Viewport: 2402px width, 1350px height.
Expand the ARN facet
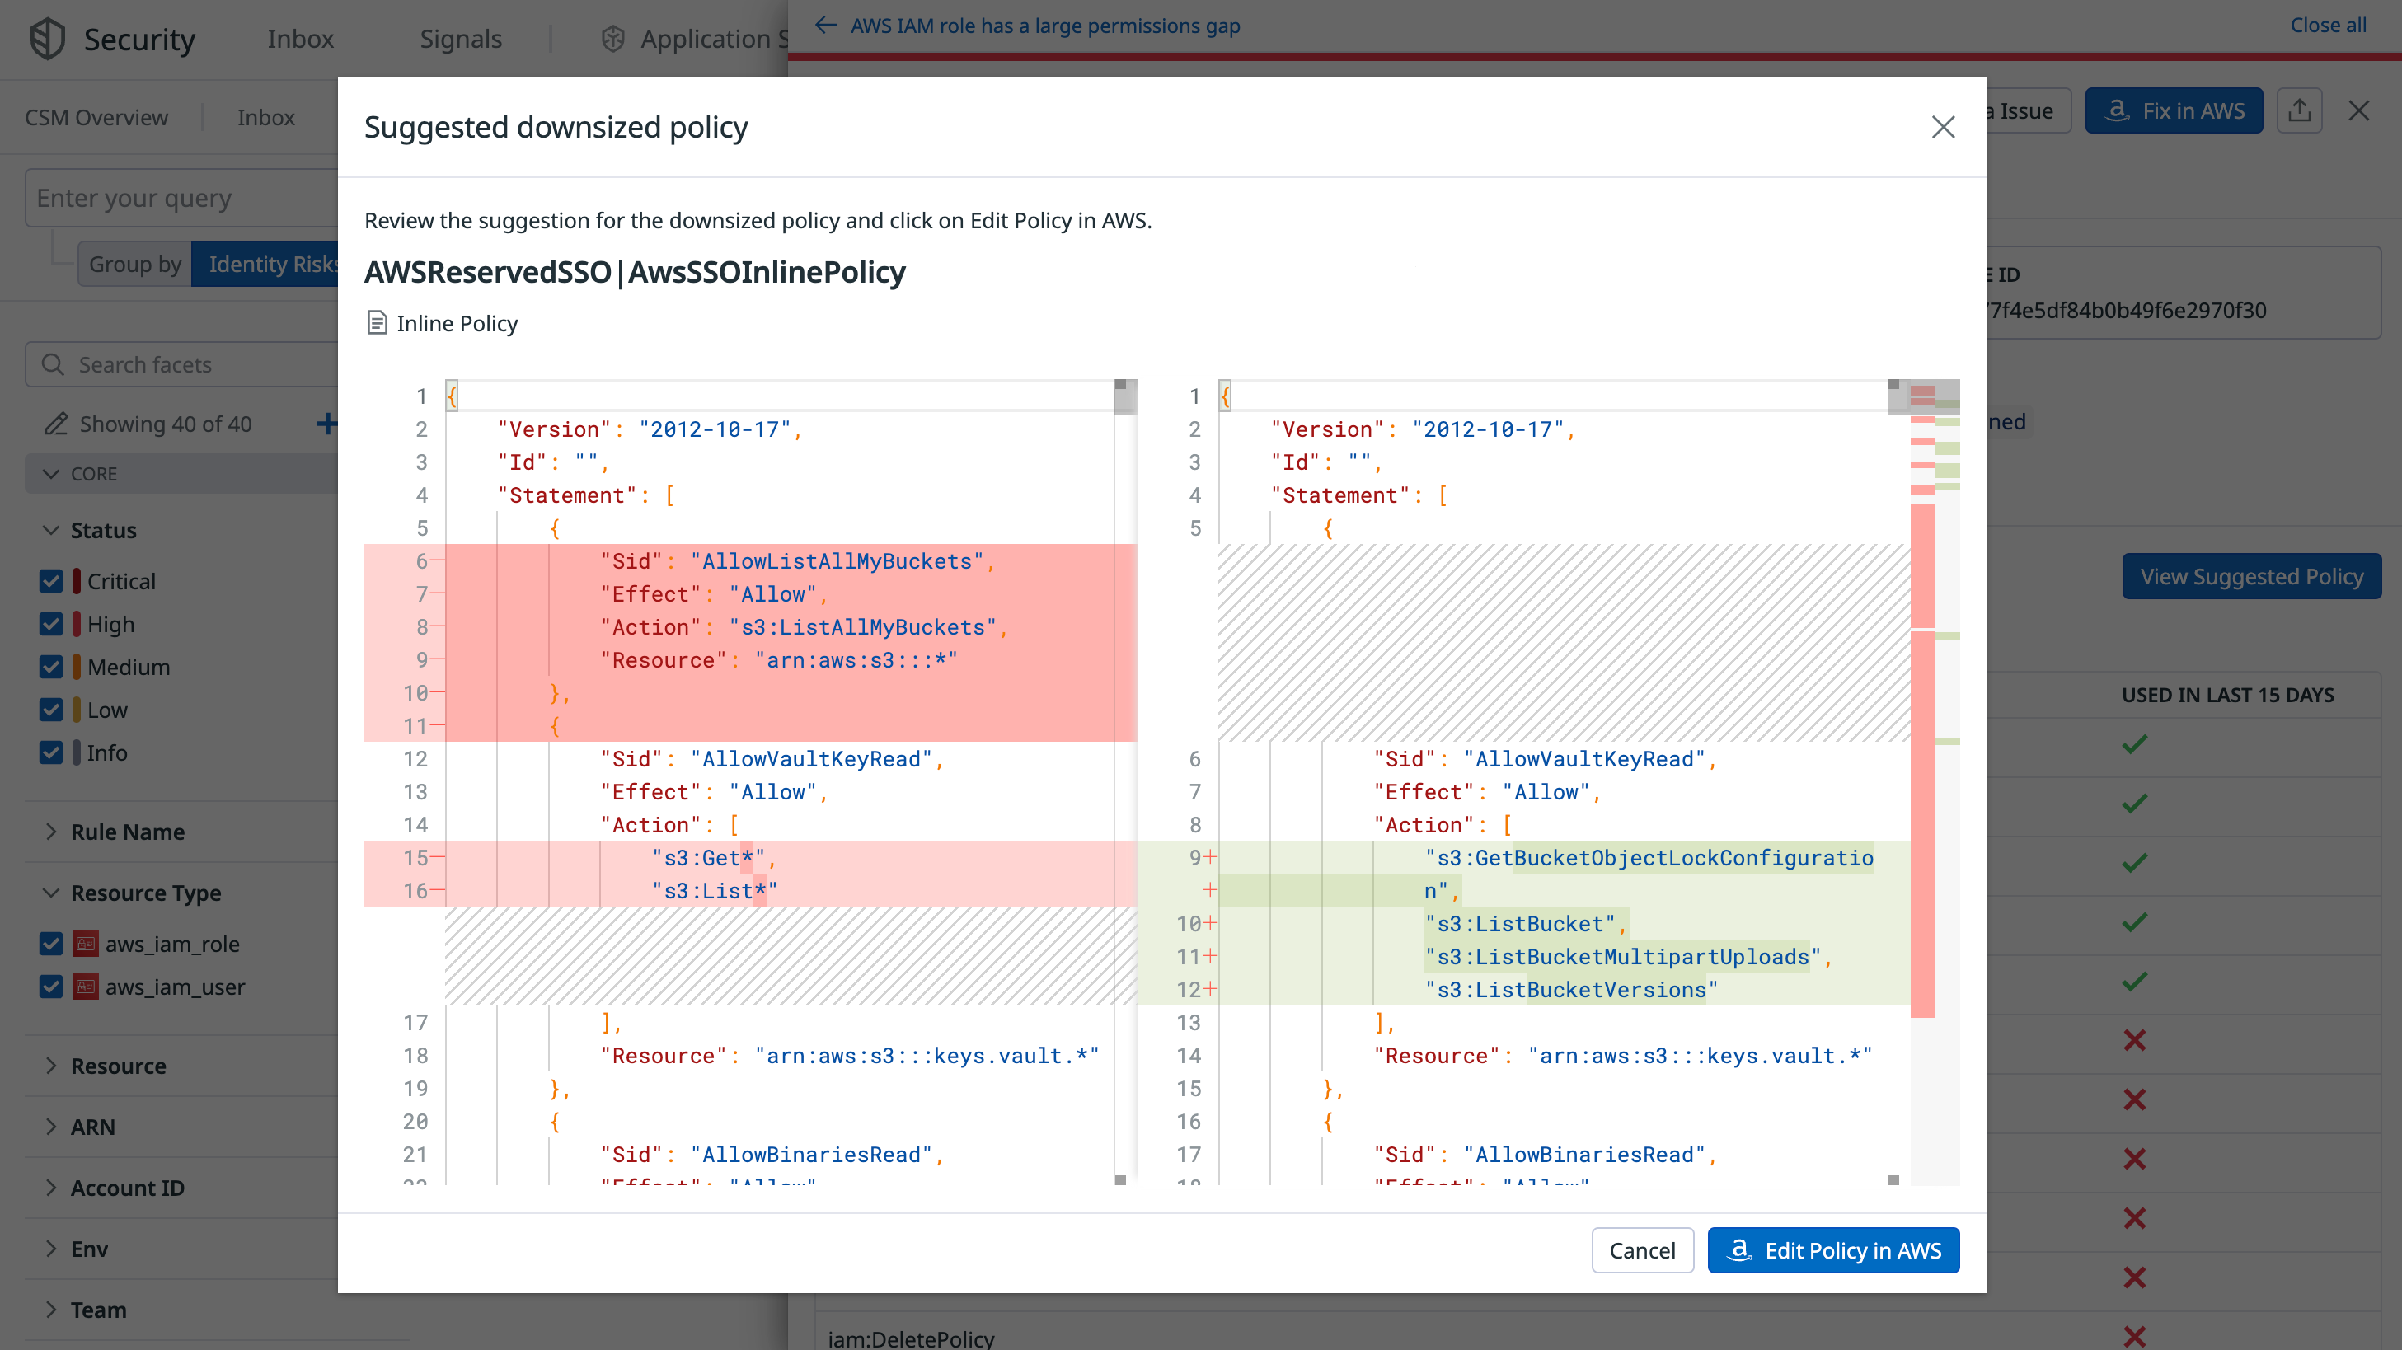[51, 1127]
